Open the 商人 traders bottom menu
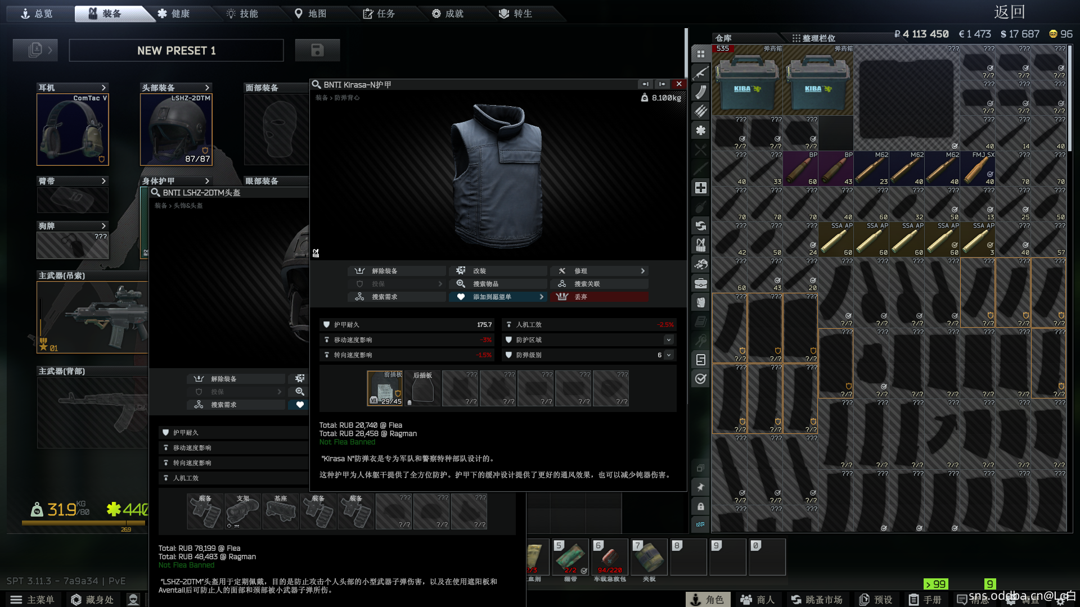 tap(757, 600)
